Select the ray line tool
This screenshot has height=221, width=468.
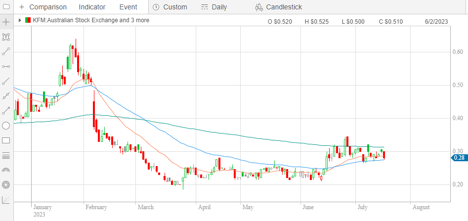6,81
